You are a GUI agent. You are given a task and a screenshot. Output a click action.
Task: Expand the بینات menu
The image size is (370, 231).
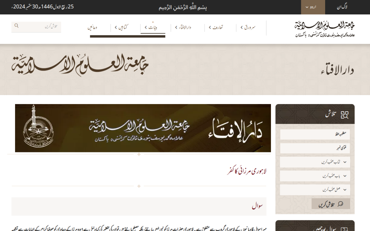coord(151,28)
